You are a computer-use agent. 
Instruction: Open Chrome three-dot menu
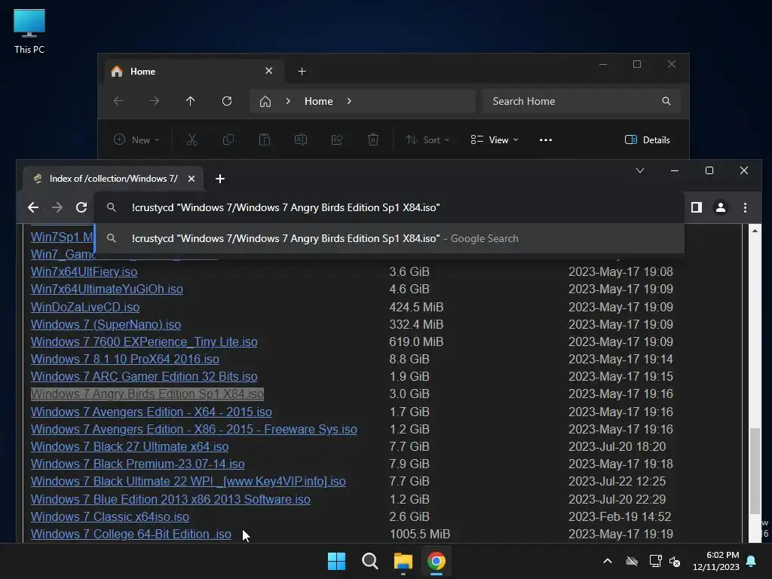[745, 207]
